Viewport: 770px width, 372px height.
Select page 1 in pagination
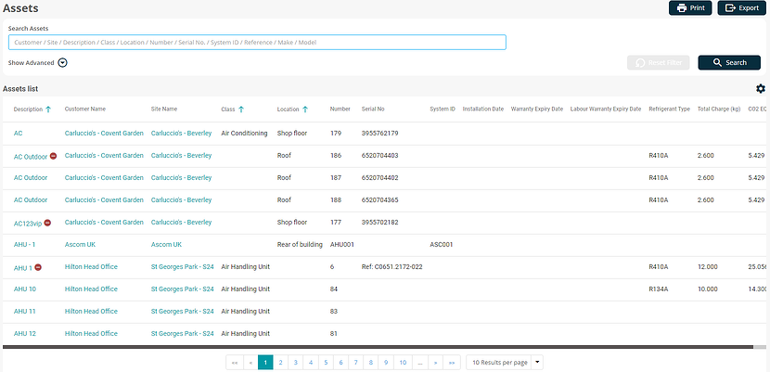click(x=265, y=363)
